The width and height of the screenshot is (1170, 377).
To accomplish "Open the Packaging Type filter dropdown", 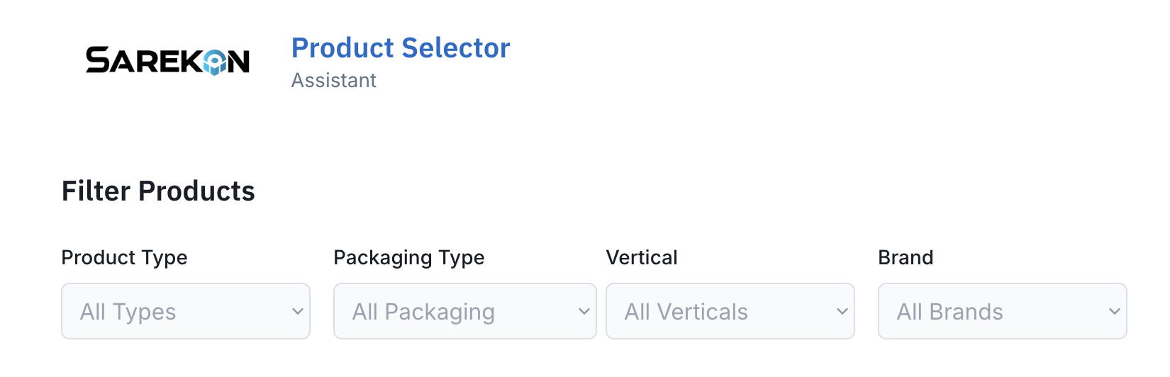I will [465, 311].
